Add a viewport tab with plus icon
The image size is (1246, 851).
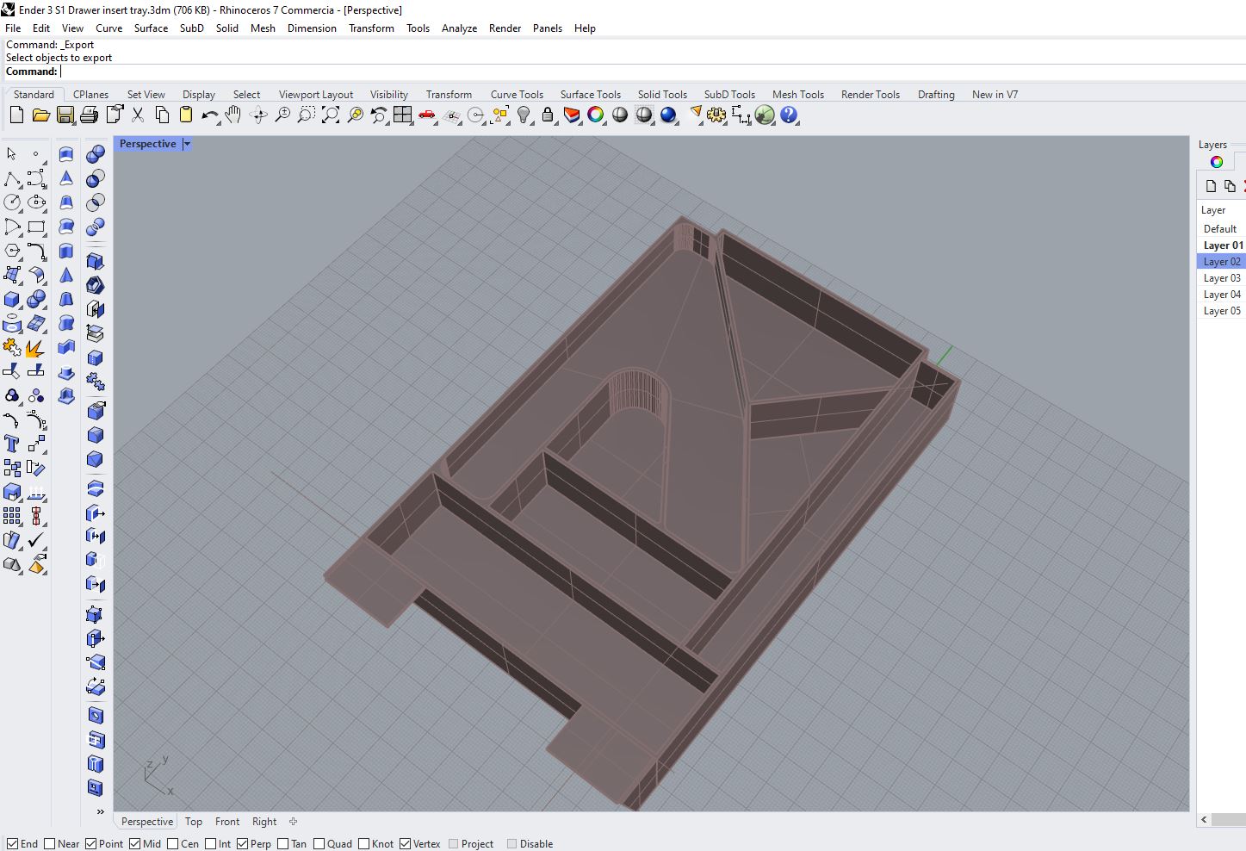(293, 822)
